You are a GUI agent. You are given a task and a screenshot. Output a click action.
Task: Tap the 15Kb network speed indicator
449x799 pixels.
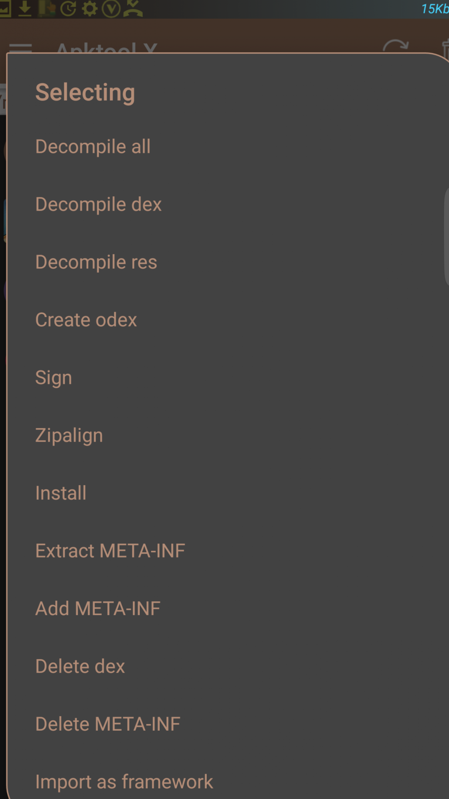(434, 9)
